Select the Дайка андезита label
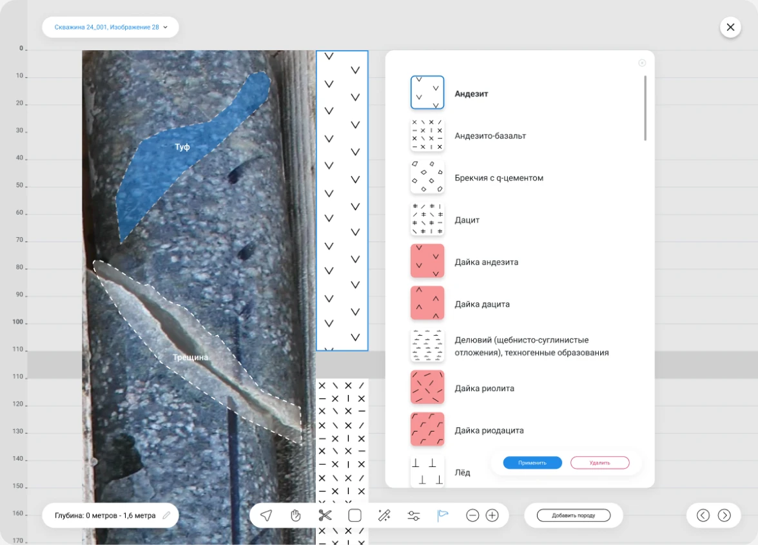This screenshot has width=758, height=545. click(486, 262)
